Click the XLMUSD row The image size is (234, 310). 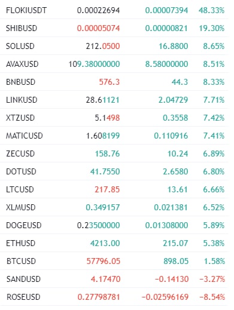point(115,207)
